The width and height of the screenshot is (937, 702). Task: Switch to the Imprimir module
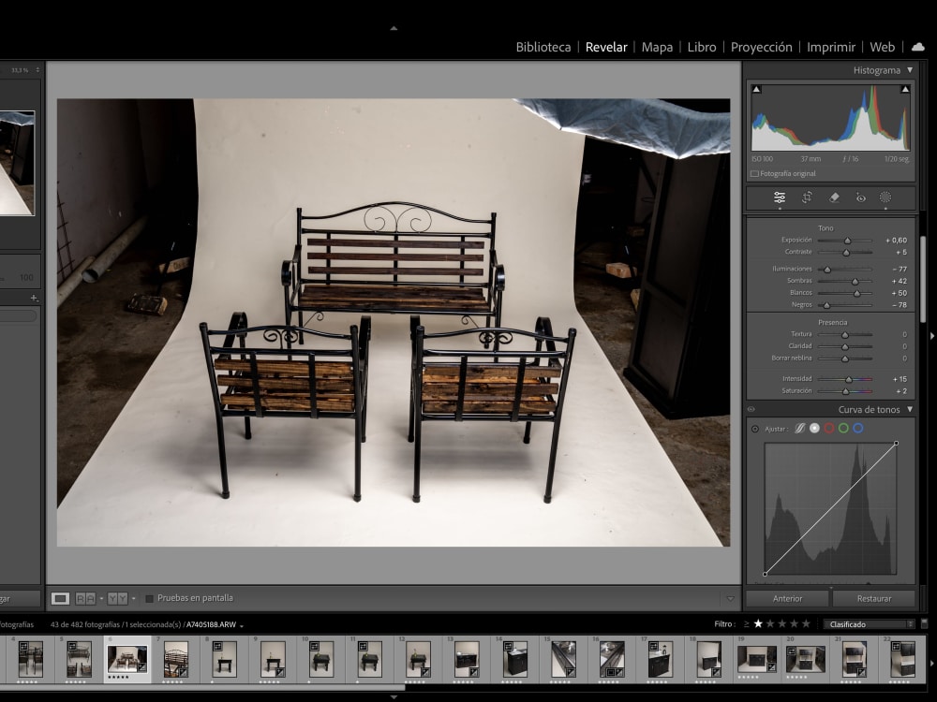pyautogui.click(x=830, y=47)
